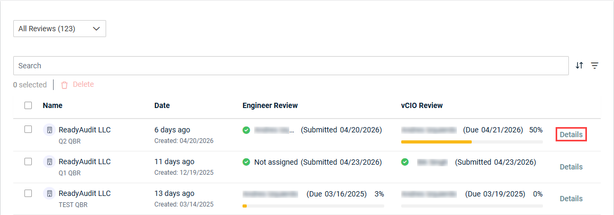This screenshot has width=614, height=215.
Task: Click the chevron arrow on All Reviews dropdown
Action: coord(97,29)
